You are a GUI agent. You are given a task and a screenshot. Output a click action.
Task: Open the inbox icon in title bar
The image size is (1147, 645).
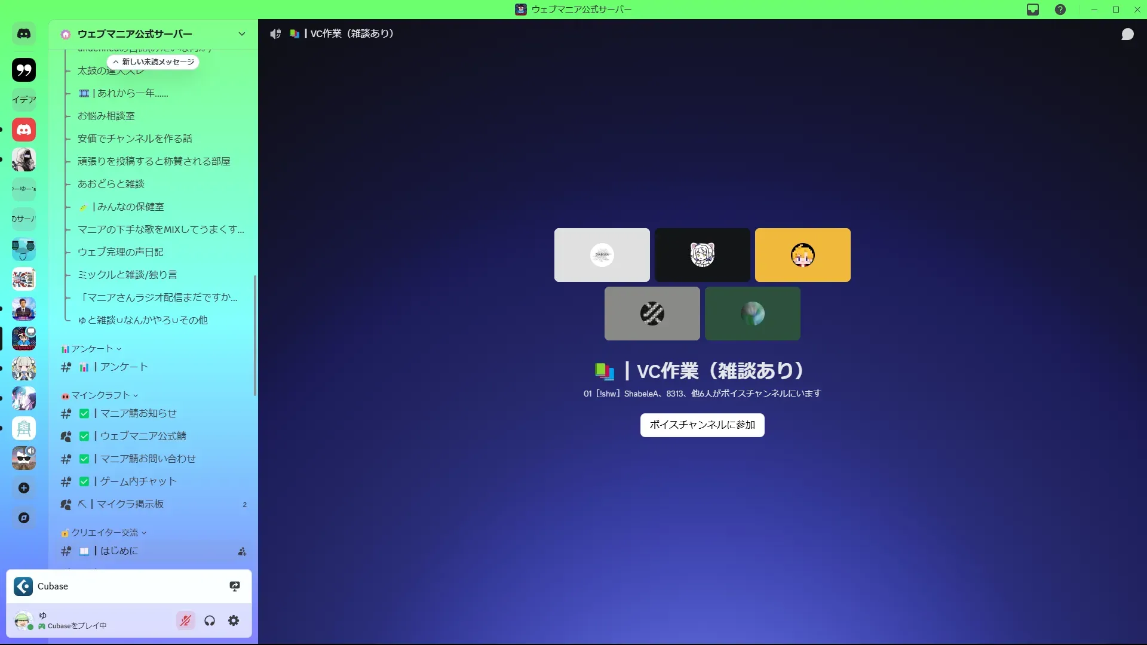1033,10
